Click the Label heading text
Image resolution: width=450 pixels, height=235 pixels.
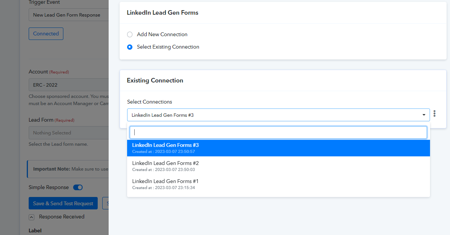coord(35,231)
